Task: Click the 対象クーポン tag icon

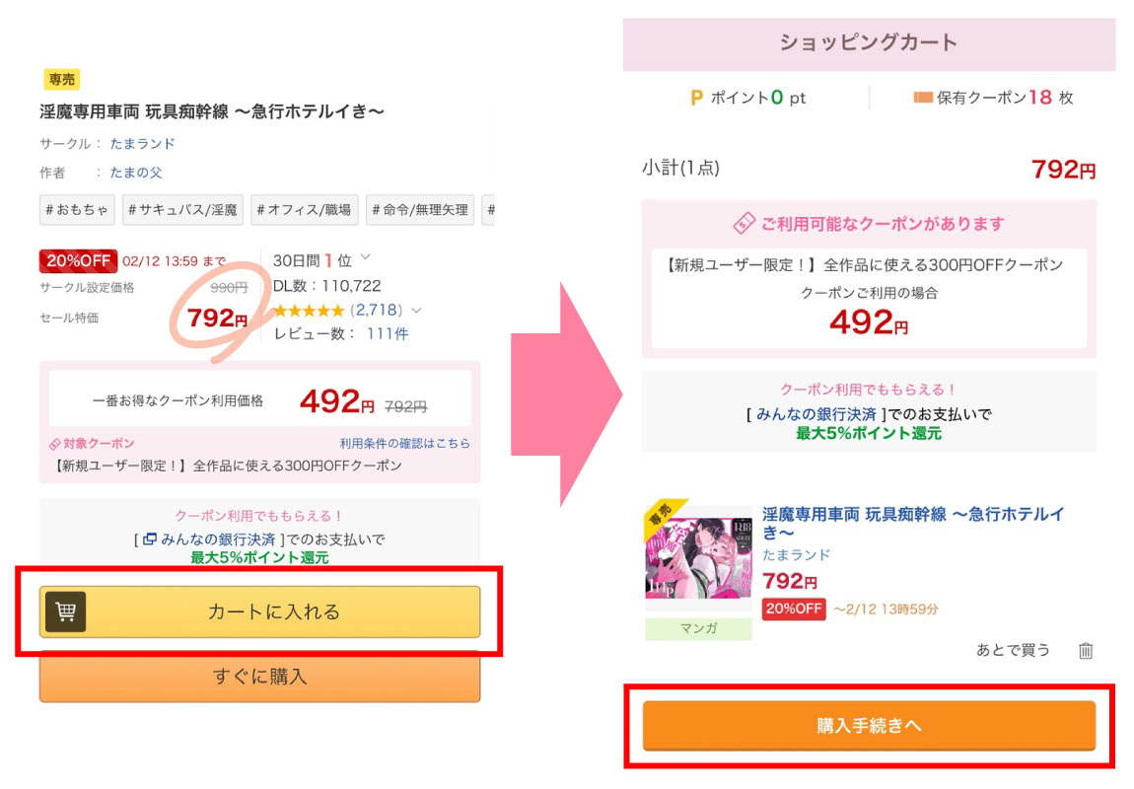Action: pyautogui.click(x=55, y=444)
